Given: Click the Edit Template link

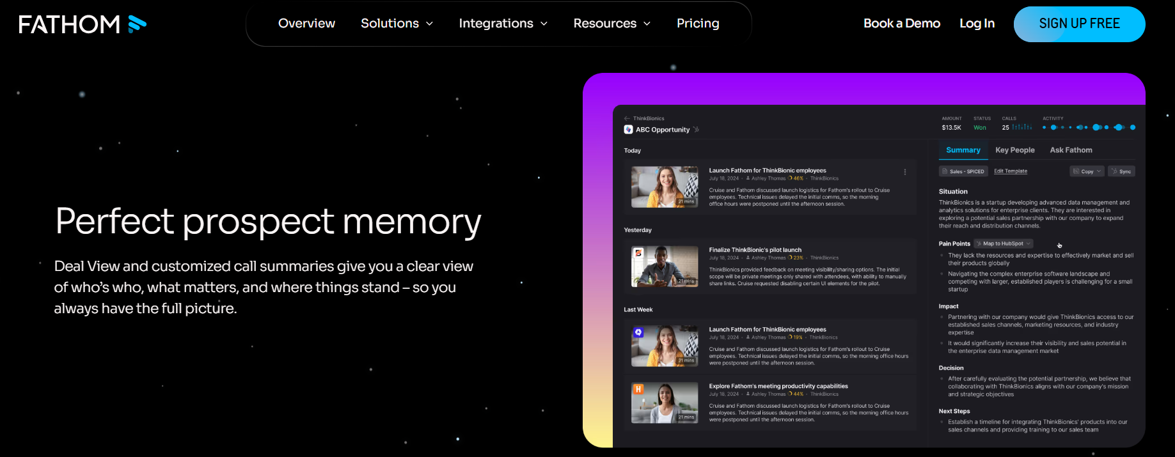Looking at the screenshot, I should [1011, 171].
